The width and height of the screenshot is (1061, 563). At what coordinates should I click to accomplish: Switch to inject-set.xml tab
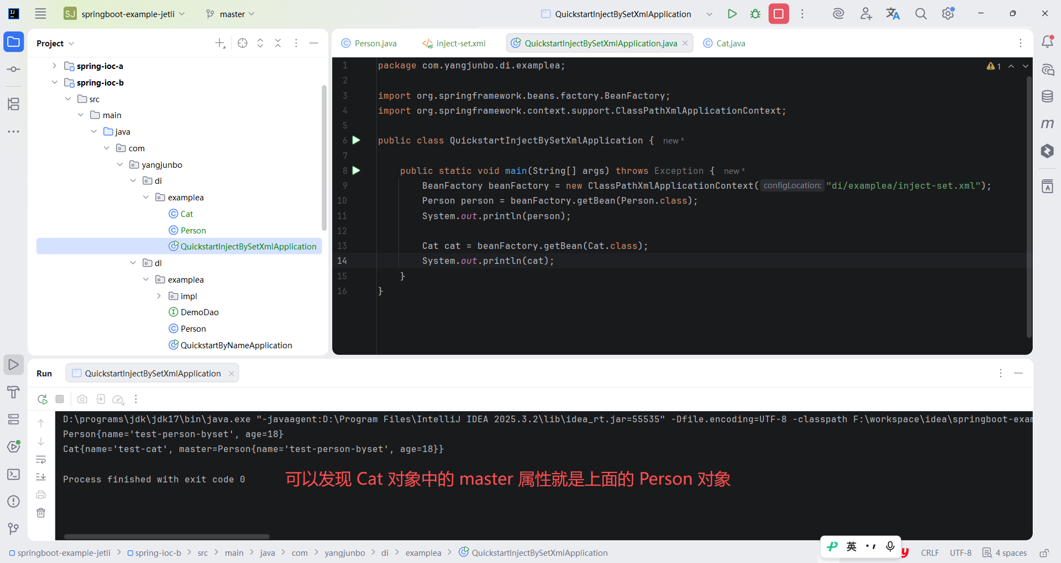[x=454, y=43]
